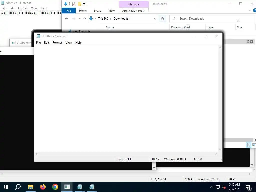256x192 pixels.
Task: Open File menu in background *Untitled Notepad
Action: coord(4,8)
